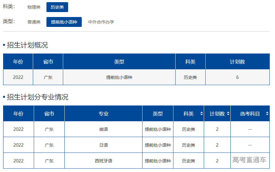The width and height of the screenshot is (275, 172).
Task: Select the 物理类 subject category
Action: [x=34, y=7]
